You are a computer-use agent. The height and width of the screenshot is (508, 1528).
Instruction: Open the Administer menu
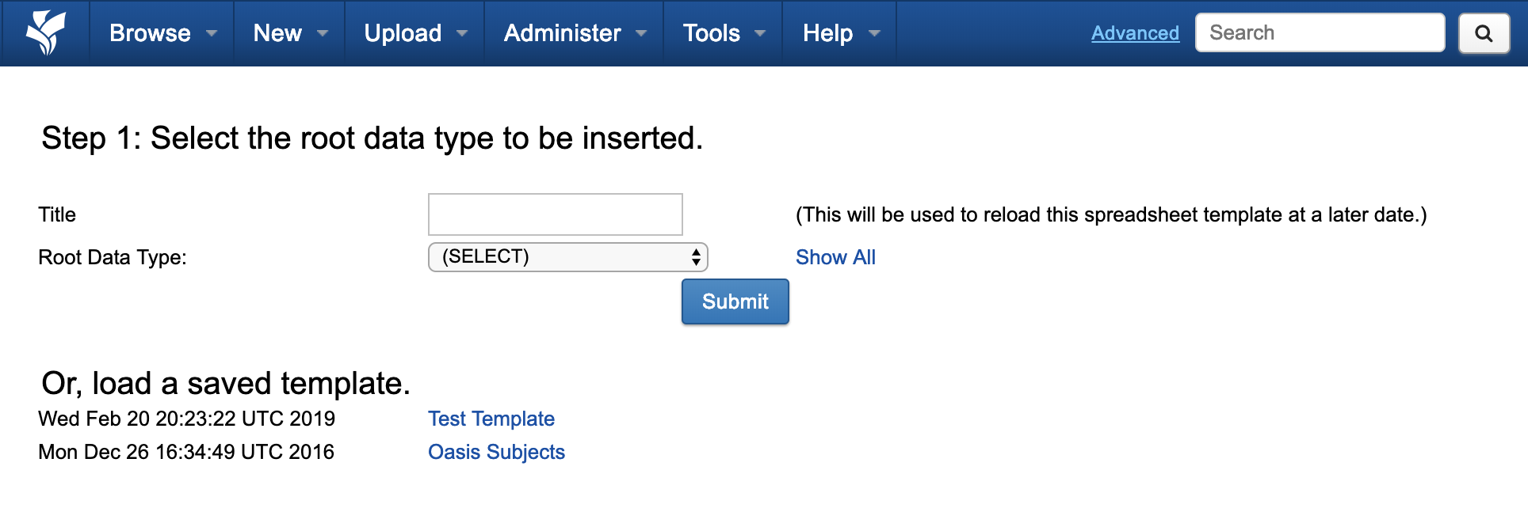click(562, 33)
